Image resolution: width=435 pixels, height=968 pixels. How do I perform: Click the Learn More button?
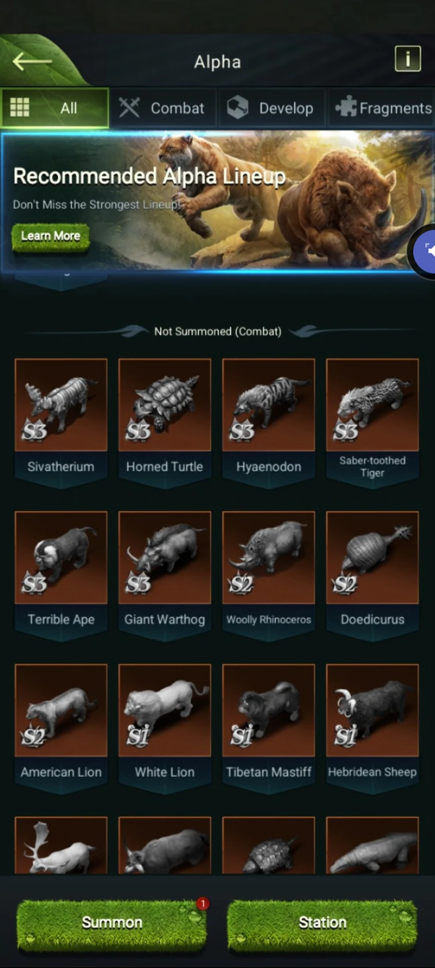(x=51, y=237)
